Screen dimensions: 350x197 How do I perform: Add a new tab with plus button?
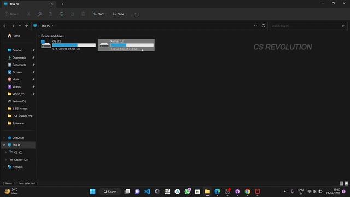pos(62,4)
